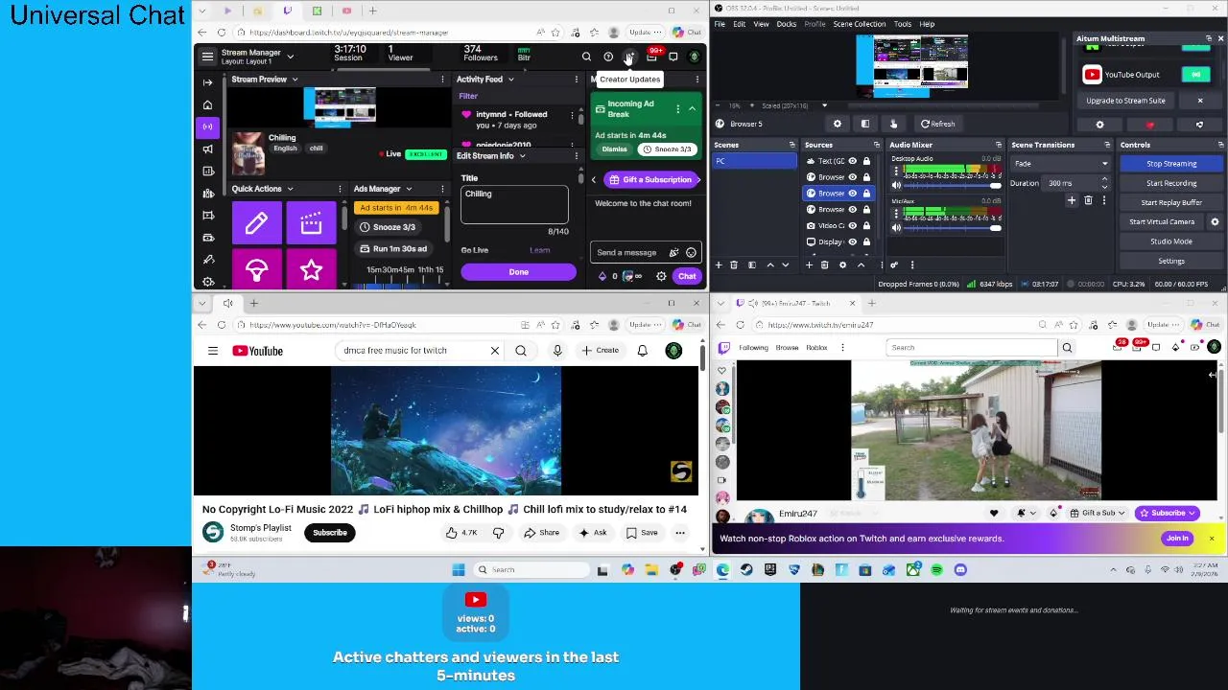1228x690 pixels.
Task: Dismiss the Incoming Ad Break notice
Action: (x=615, y=149)
